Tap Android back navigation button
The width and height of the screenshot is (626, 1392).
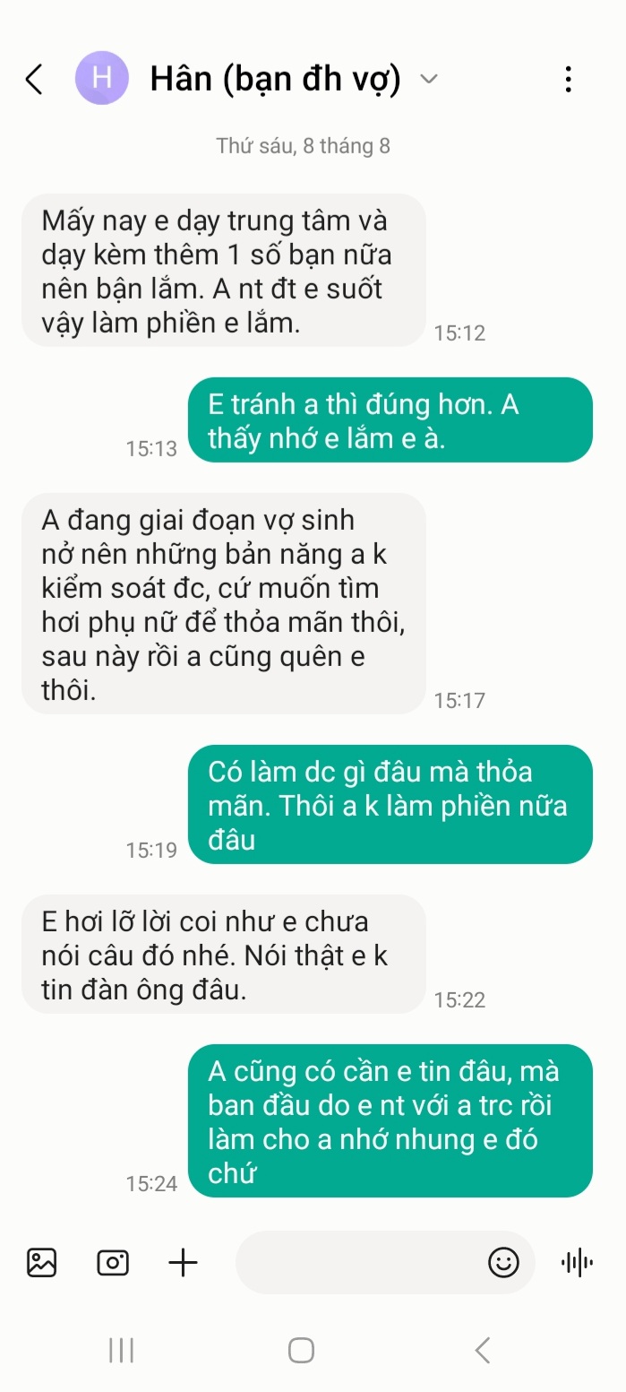[x=483, y=1350]
